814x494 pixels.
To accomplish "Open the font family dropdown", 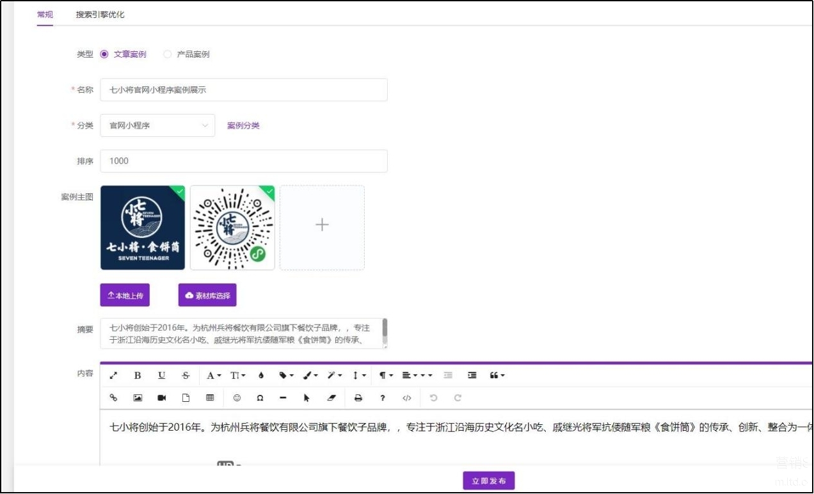I will [214, 376].
